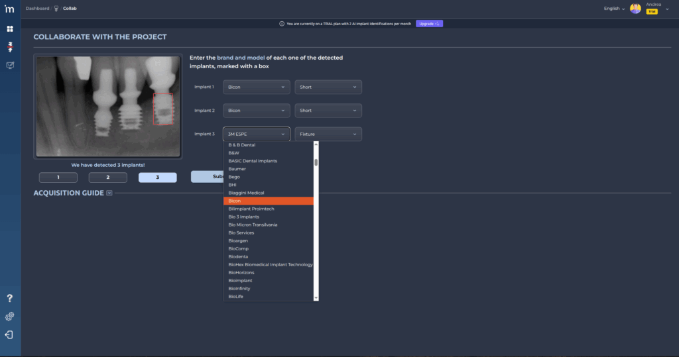Click the implant identification icon in sidebar
This screenshot has width=679, height=357.
click(10, 47)
